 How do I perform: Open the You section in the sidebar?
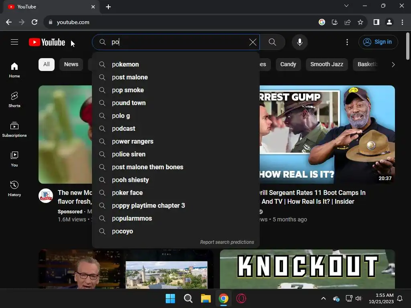pyautogui.click(x=14, y=159)
